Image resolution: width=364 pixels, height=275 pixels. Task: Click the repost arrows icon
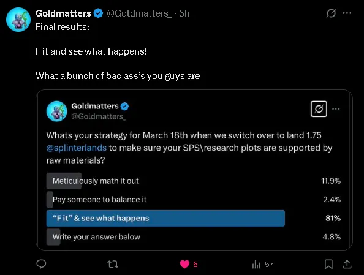point(113,264)
